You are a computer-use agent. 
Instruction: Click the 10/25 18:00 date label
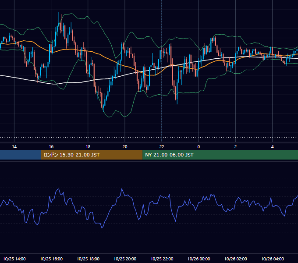(x=88, y=259)
